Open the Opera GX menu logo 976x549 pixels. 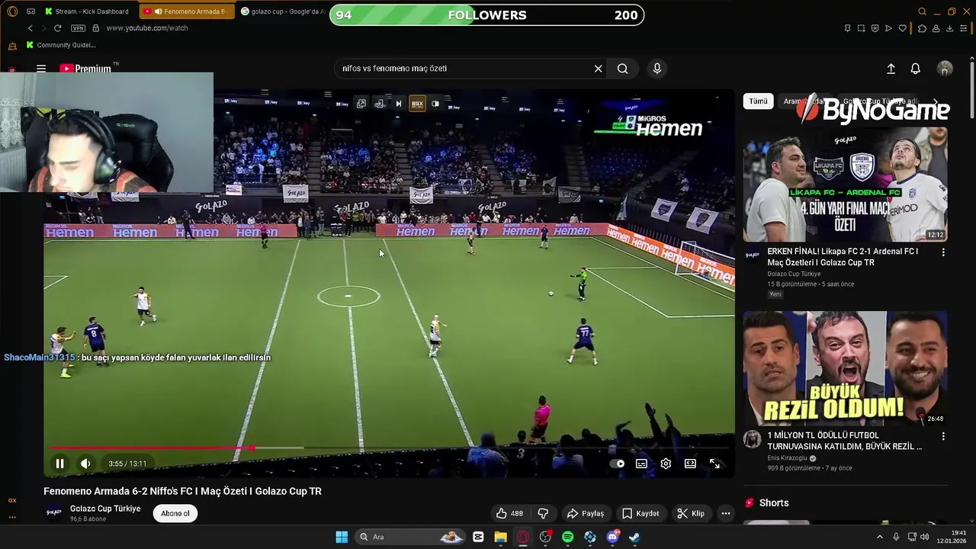[x=11, y=11]
